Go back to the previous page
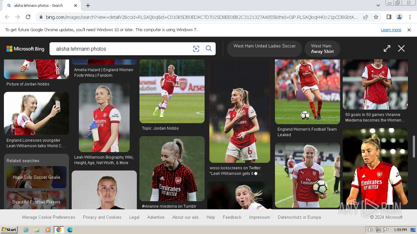 (7, 17)
